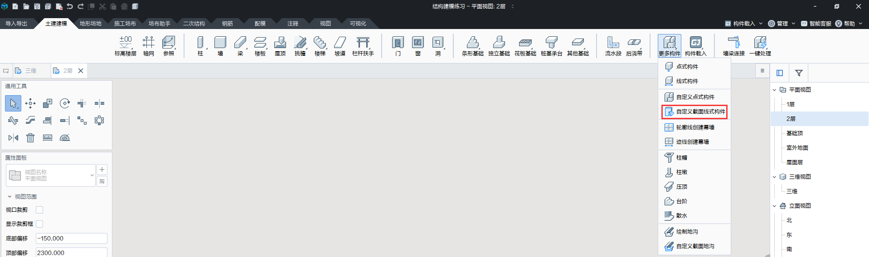Screen dimensions: 869x257
Task: Select the 窗 window tool
Action: (x=418, y=46)
